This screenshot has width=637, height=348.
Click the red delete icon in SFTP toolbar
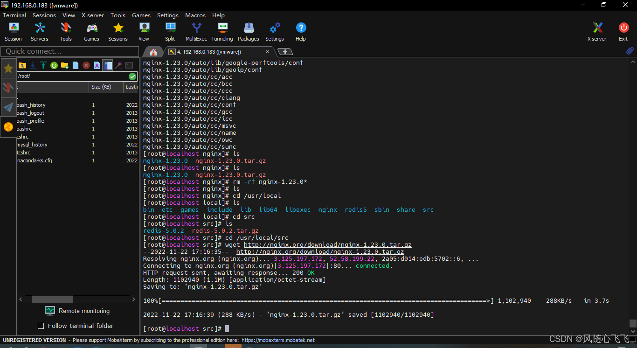tap(86, 65)
